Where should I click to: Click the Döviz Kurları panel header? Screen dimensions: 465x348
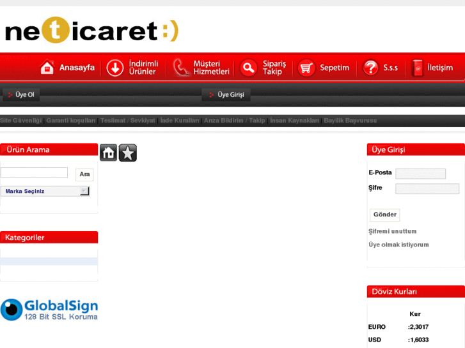tap(416, 292)
